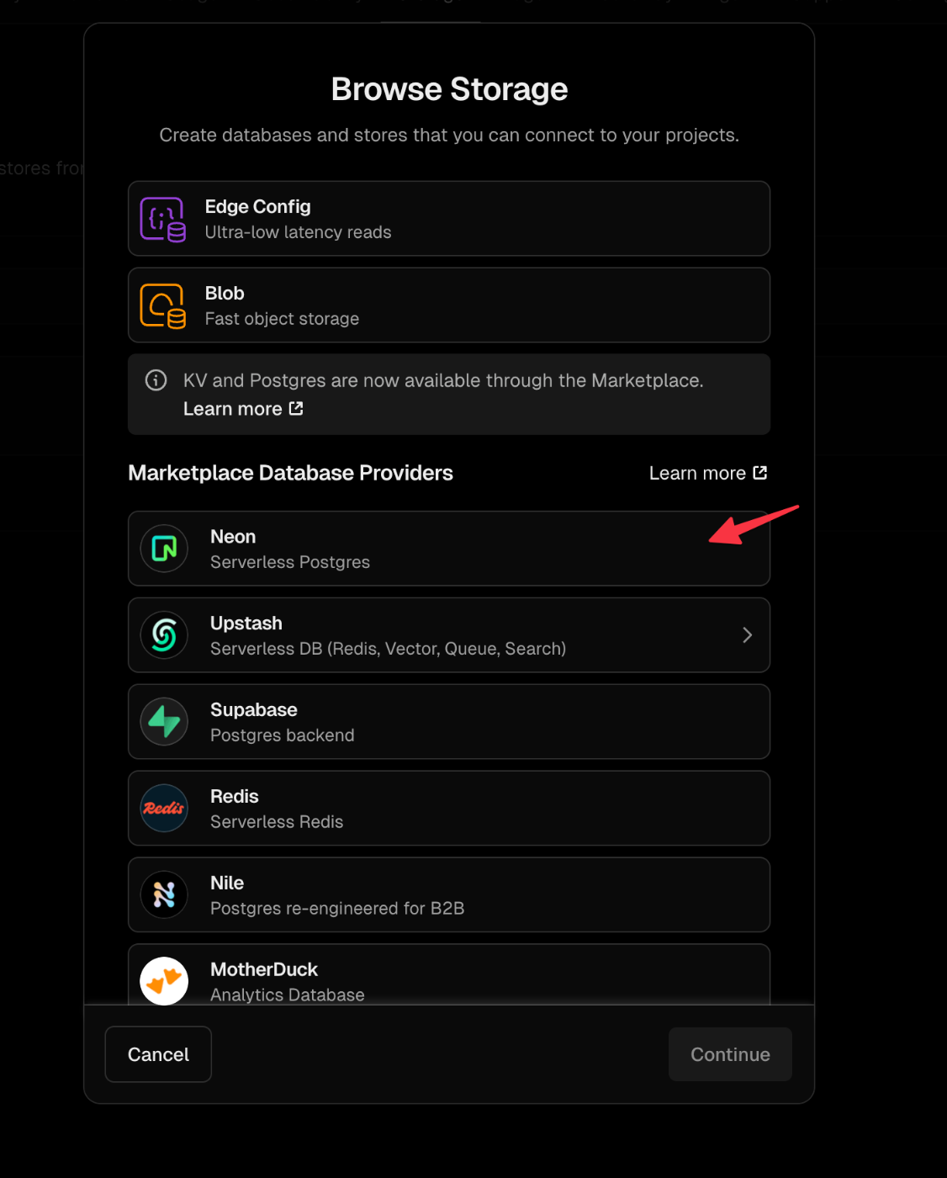Viewport: 947px width, 1178px height.
Task: Click the info circle icon in KV notice
Action: coord(156,380)
